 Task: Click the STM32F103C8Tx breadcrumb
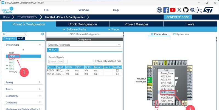(x=27, y=17)
